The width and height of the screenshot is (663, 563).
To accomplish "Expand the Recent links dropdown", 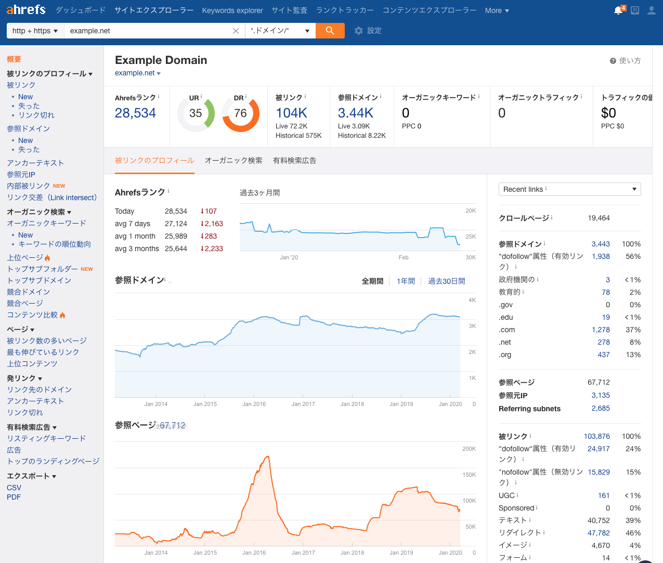I will [569, 189].
